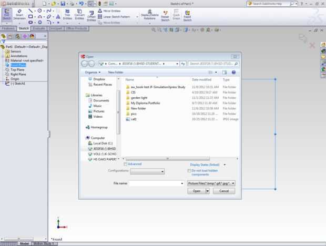Select the Convert Entities tool

79,14
